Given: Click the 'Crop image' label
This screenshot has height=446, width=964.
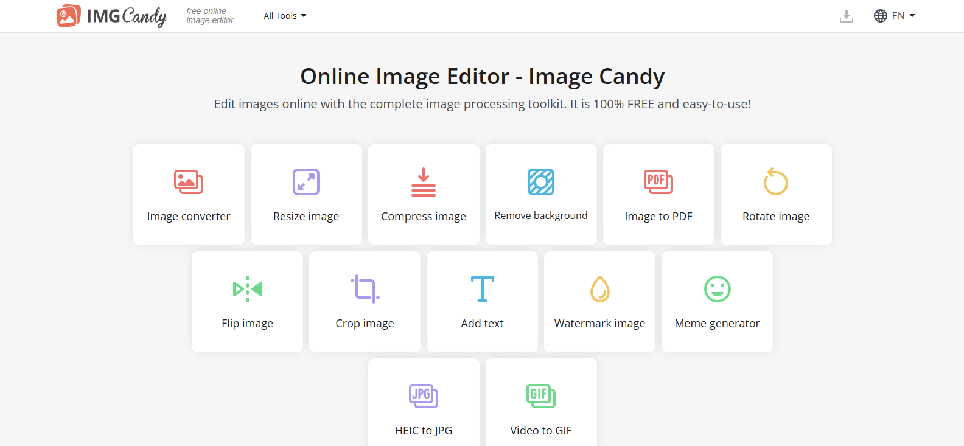Looking at the screenshot, I should (365, 324).
